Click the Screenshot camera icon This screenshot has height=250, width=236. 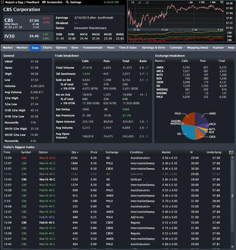click(44, 2)
